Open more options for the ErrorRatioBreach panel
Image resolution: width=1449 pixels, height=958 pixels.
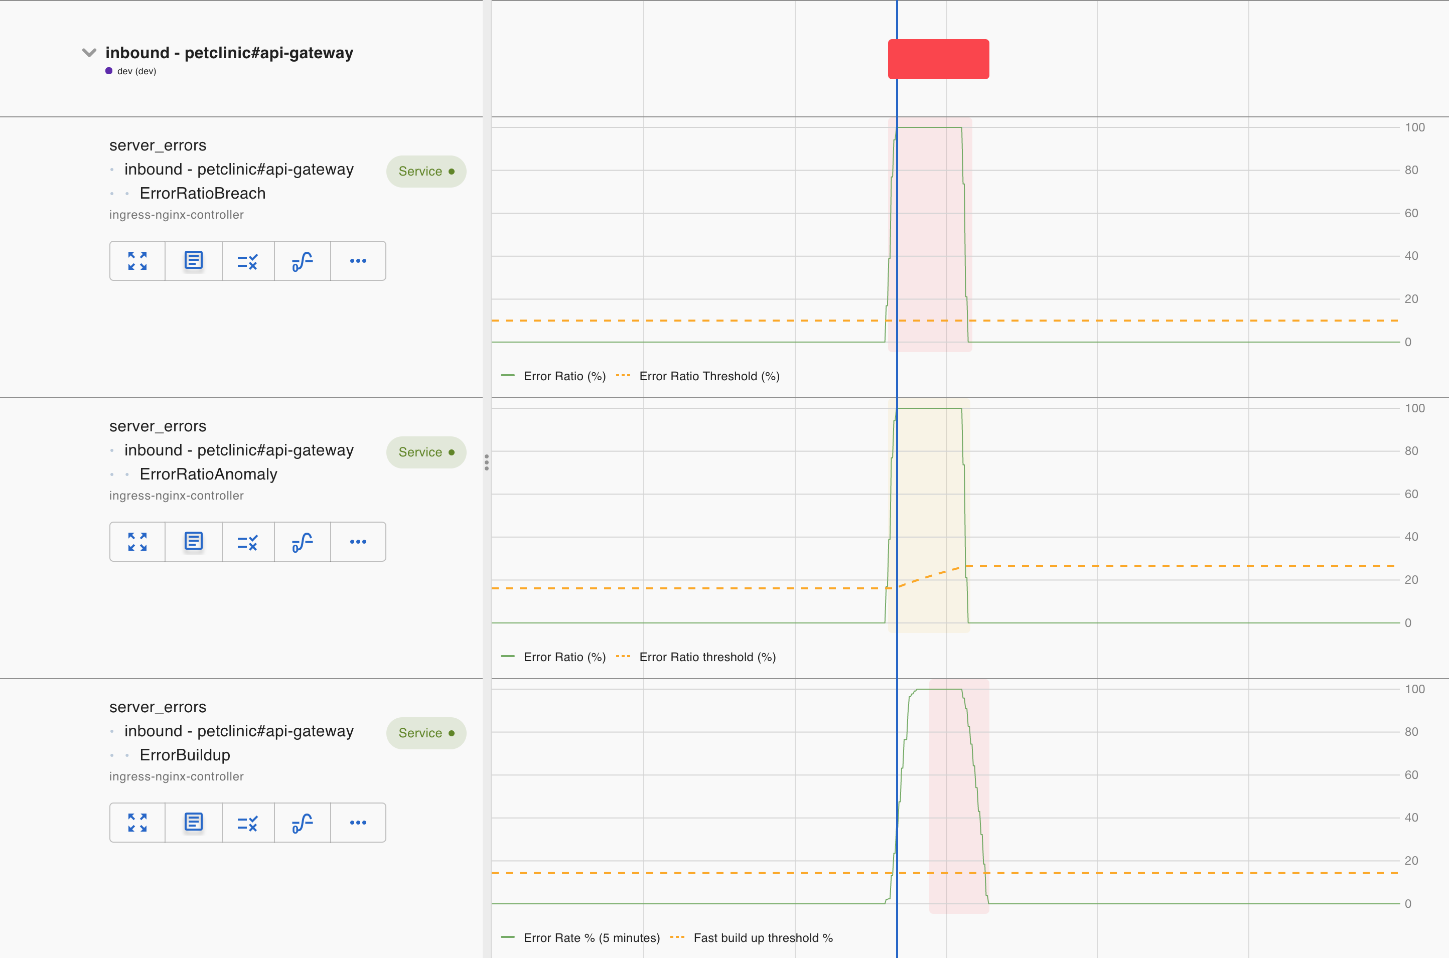358,261
